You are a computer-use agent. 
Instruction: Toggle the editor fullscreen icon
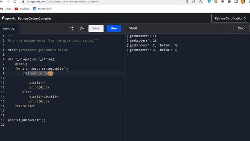pos(72,29)
